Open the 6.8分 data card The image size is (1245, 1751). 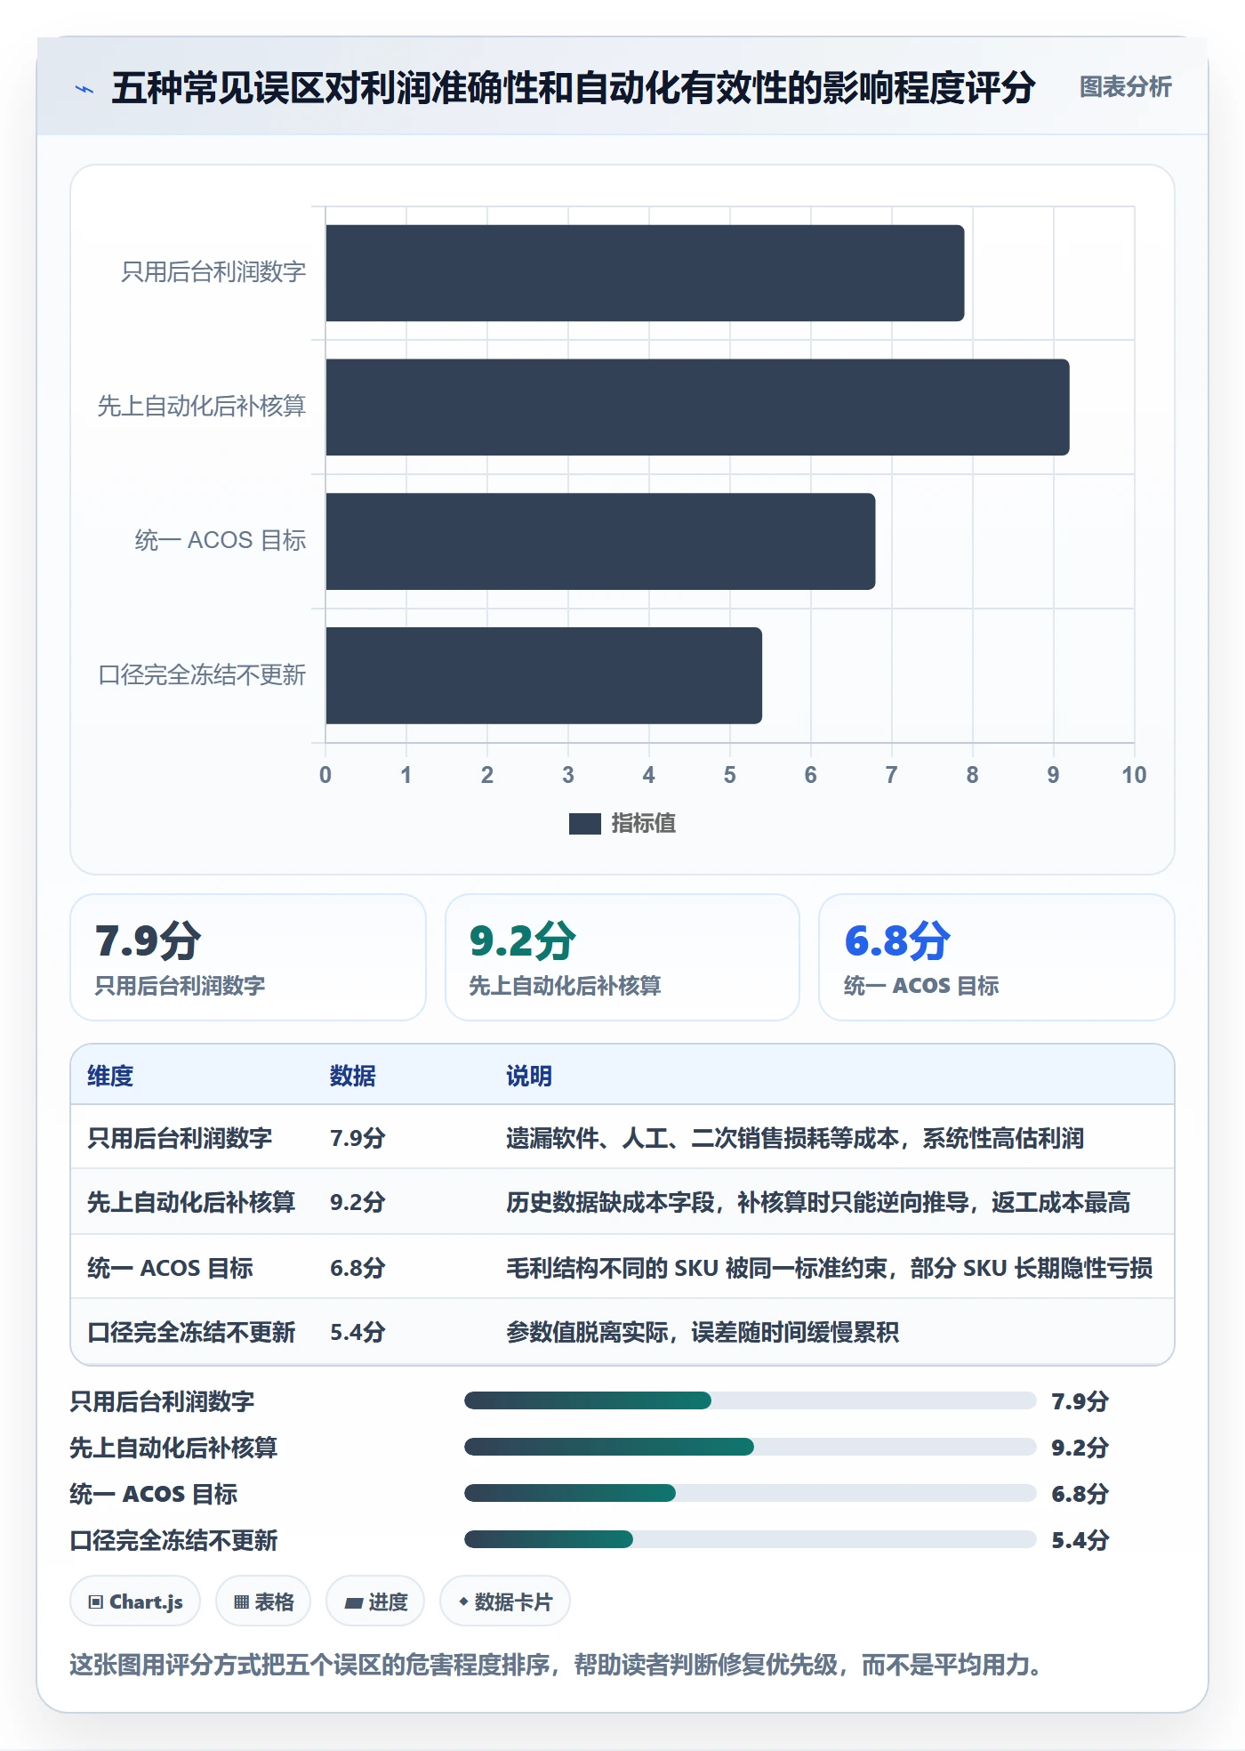[x=996, y=957]
